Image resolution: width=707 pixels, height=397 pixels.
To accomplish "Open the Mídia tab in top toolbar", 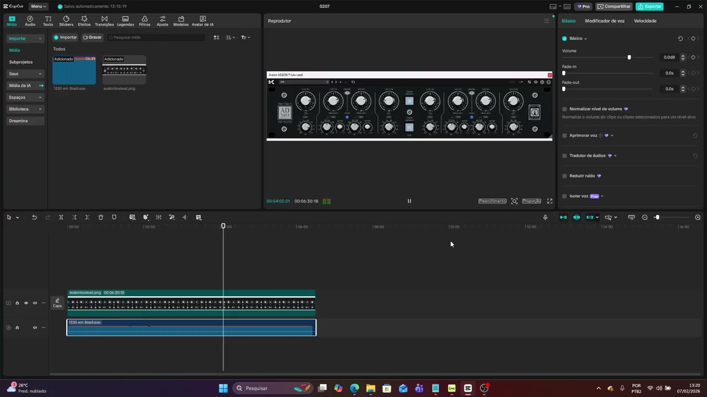I will [x=12, y=21].
